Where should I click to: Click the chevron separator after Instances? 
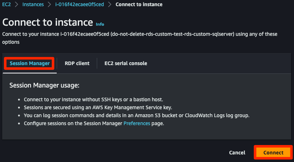(x=49, y=4)
